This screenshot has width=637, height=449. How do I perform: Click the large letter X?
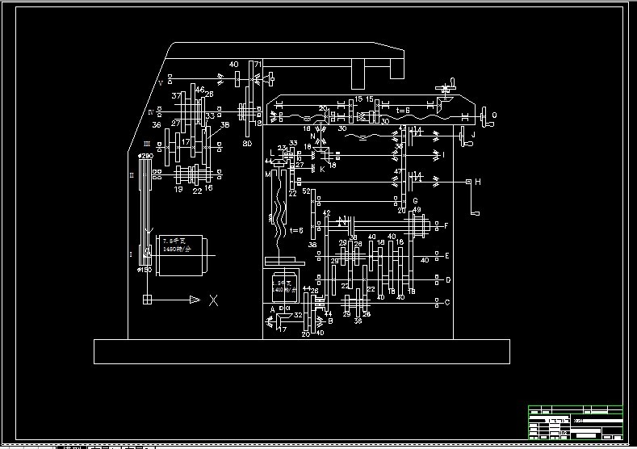[214, 300]
